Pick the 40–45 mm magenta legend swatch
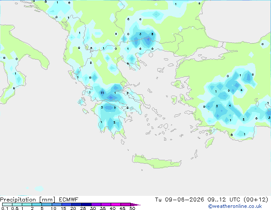This screenshot has height=210, width=271. tap(116, 204)
